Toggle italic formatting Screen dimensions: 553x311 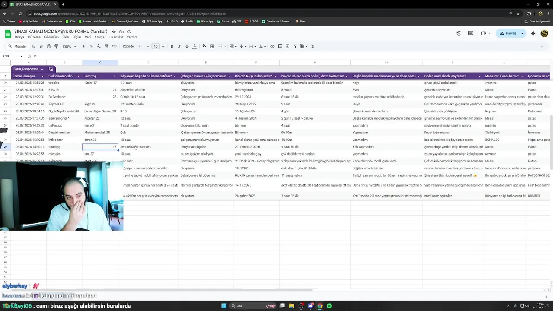click(x=179, y=46)
